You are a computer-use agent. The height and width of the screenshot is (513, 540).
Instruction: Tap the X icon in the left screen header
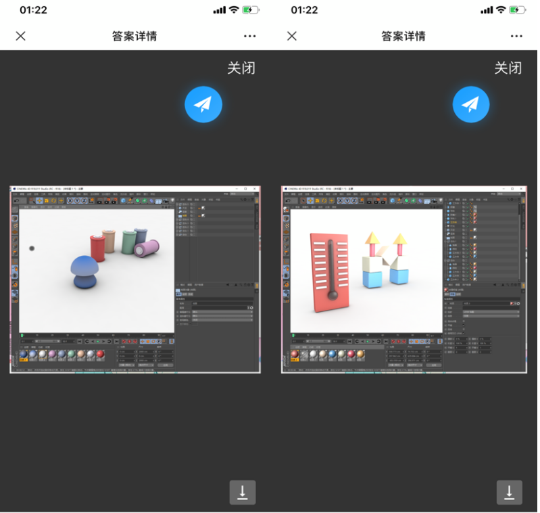[x=20, y=36]
